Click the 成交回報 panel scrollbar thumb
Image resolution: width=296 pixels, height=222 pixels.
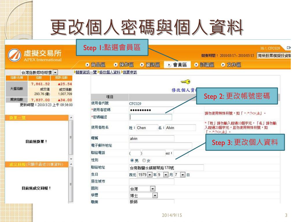coord(71,184)
